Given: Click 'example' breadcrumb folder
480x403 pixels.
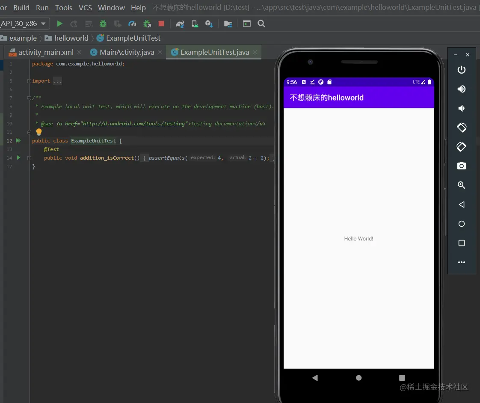Looking at the screenshot, I should pyautogui.click(x=18, y=38).
